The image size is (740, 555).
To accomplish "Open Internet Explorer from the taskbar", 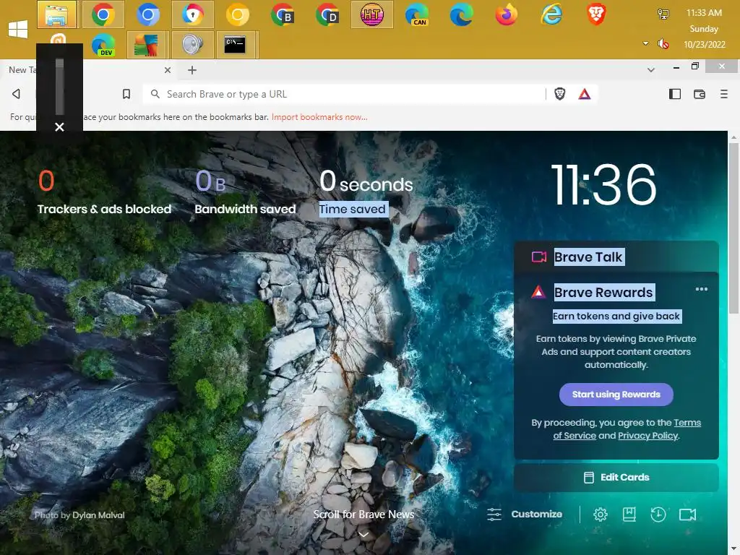I will [551, 14].
